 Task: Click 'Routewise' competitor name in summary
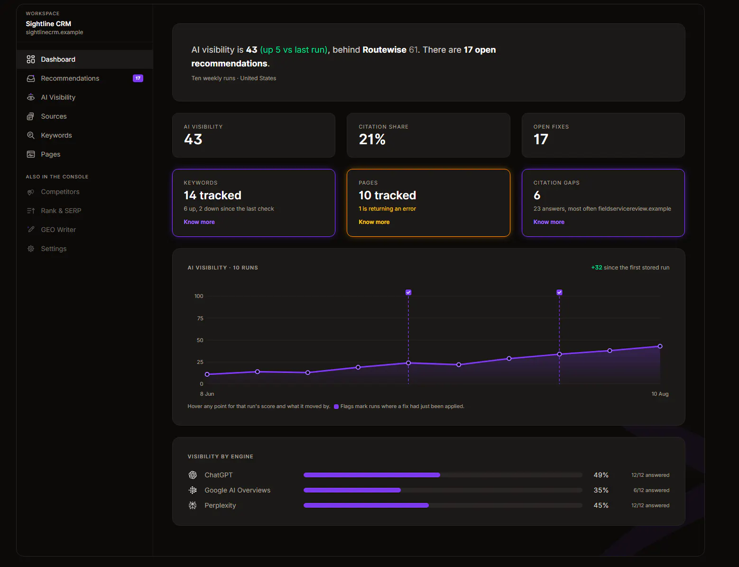click(x=384, y=50)
